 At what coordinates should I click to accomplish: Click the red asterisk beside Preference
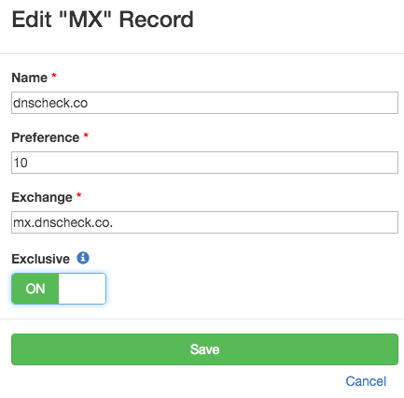click(x=86, y=135)
